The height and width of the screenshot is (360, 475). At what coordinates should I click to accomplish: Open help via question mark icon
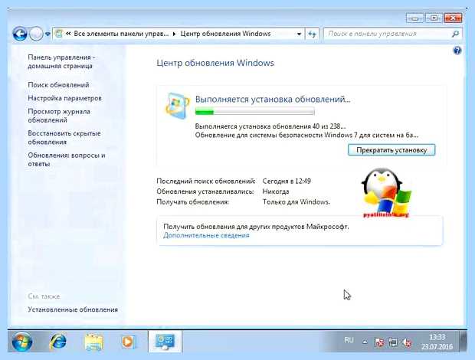click(457, 51)
